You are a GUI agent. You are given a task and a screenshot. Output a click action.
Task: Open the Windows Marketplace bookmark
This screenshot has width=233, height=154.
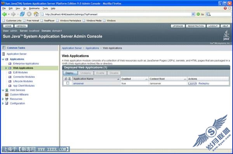coord(69,21)
